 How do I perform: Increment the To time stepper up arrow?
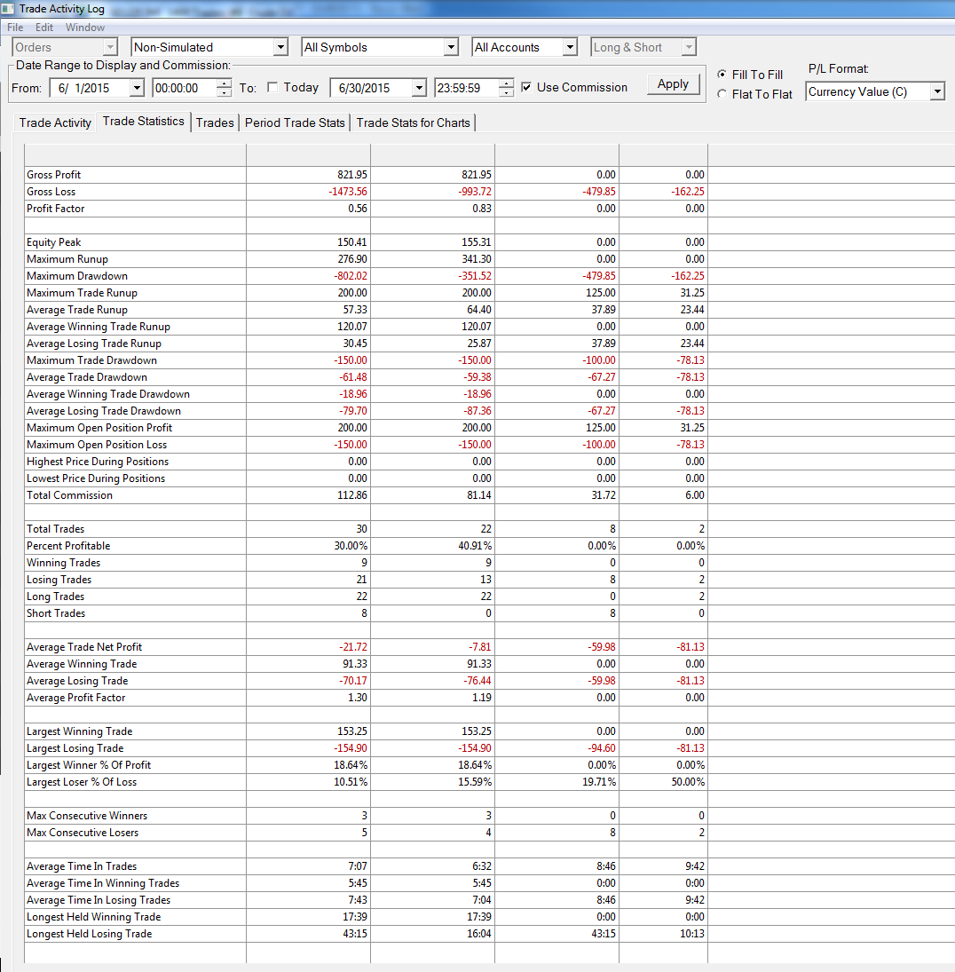[x=507, y=83]
